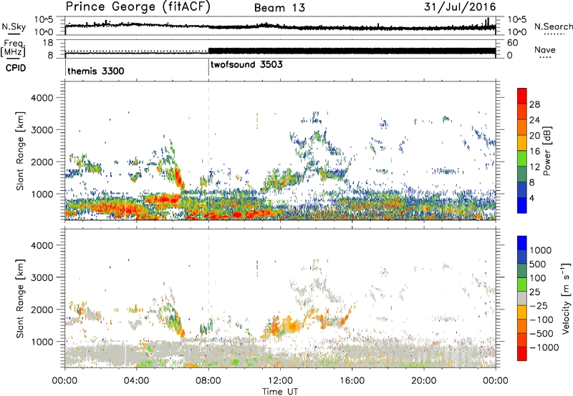Click the date '31/Jul/2016'
This screenshot has width=573, height=396.
pos(460,7)
